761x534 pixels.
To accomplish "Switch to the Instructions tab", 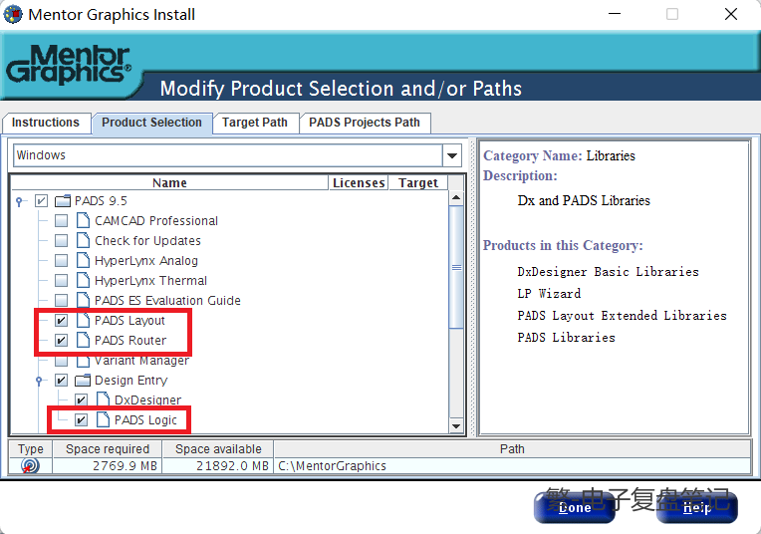I will (x=46, y=123).
